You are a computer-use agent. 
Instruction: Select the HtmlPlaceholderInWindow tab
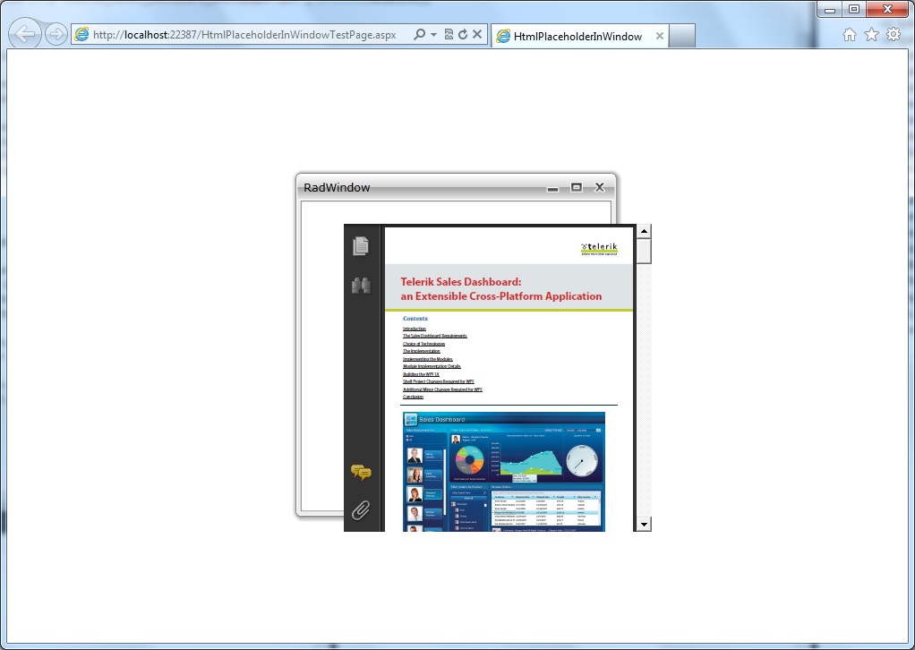[579, 36]
